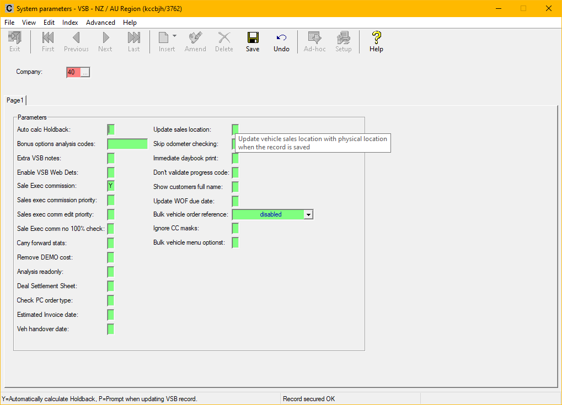Click the Update WOF due date field

(x=235, y=201)
